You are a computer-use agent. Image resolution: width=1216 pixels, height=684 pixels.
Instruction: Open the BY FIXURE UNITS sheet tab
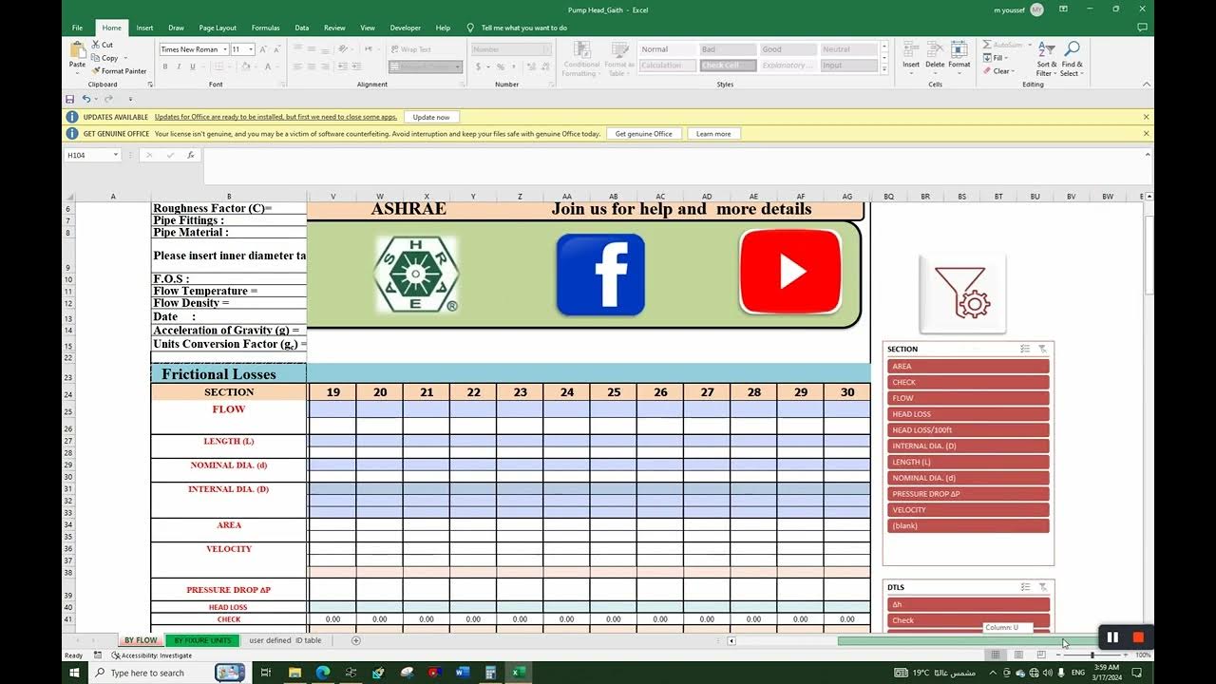tap(202, 640)
